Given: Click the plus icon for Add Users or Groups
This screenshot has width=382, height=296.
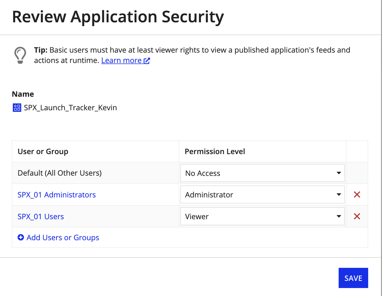Looking at the screenshot, I should (21, 237).
